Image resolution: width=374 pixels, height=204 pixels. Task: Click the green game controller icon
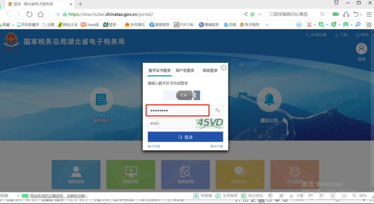click(x=346, y=25)
